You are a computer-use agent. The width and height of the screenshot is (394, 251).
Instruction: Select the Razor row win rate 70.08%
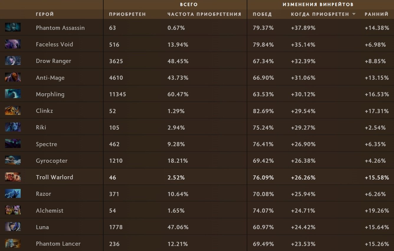tap(263, 194)
